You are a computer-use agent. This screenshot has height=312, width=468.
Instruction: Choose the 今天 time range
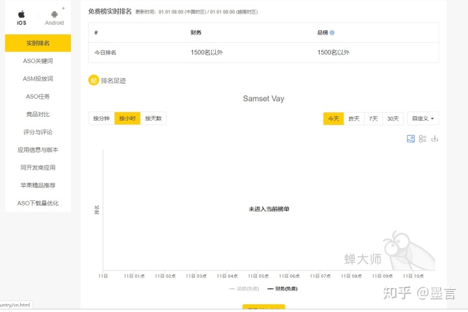[x=333, y=119]
